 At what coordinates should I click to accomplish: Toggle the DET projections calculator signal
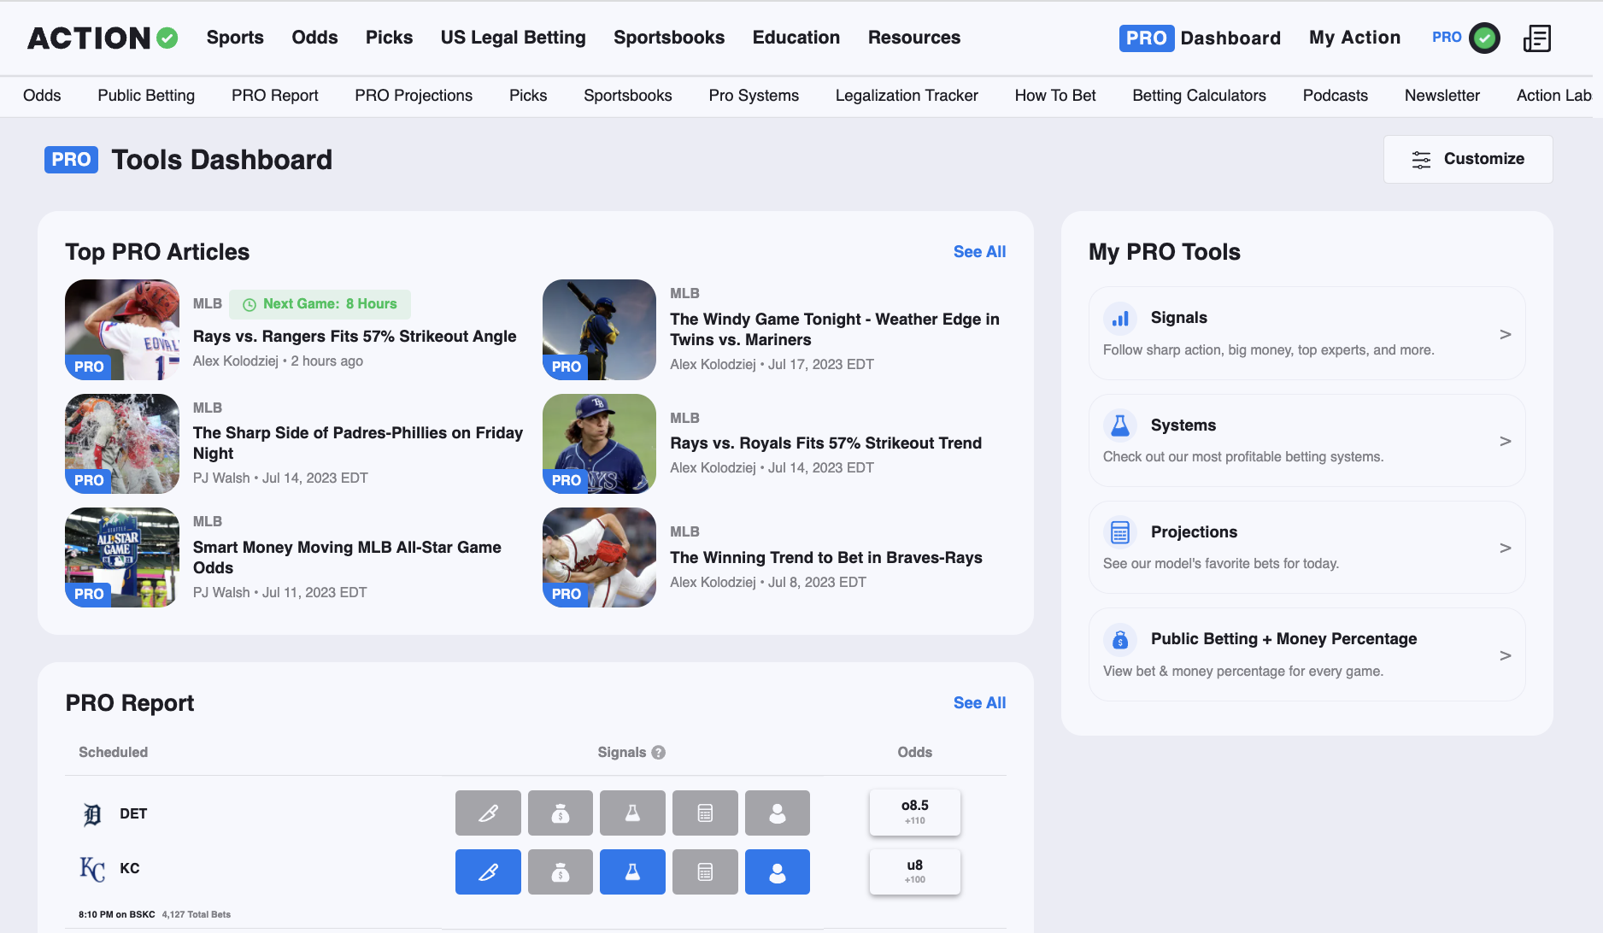click(705, 813)
